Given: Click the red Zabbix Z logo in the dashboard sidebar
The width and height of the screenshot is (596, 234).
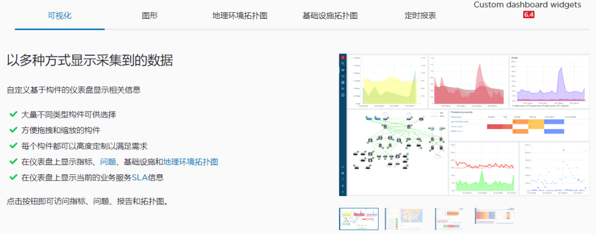Looking at the screenshot, I should pos(343,57).
